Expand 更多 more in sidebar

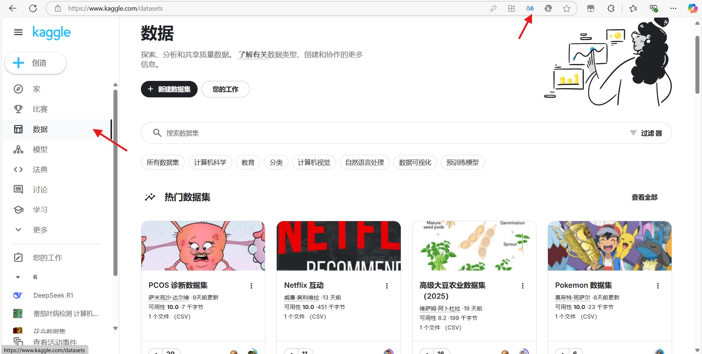point(57,230)
